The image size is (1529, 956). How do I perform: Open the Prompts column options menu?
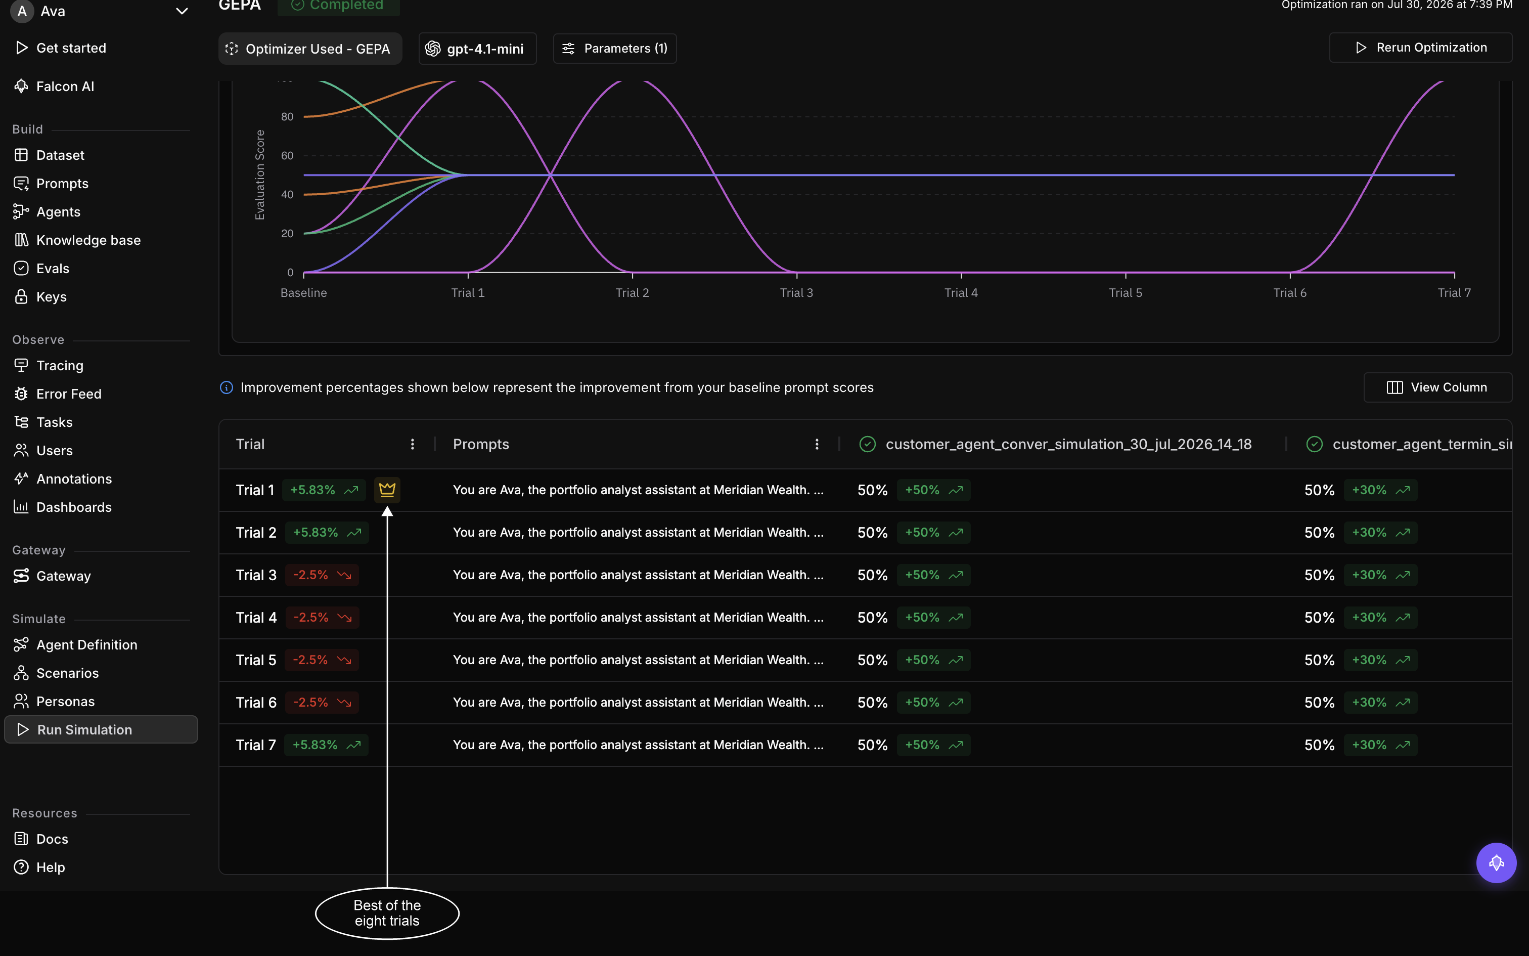(817, 445)
